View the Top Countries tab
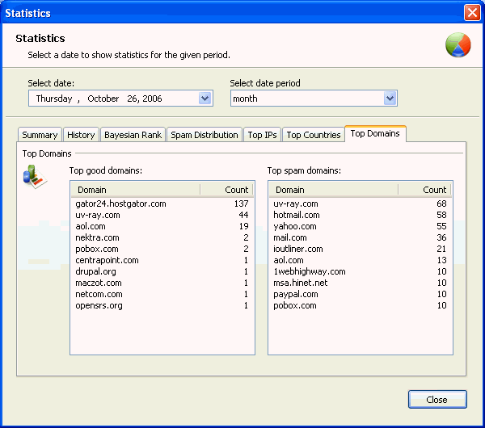This screenshot has height=428, width=485. click(x=314, y=135)
